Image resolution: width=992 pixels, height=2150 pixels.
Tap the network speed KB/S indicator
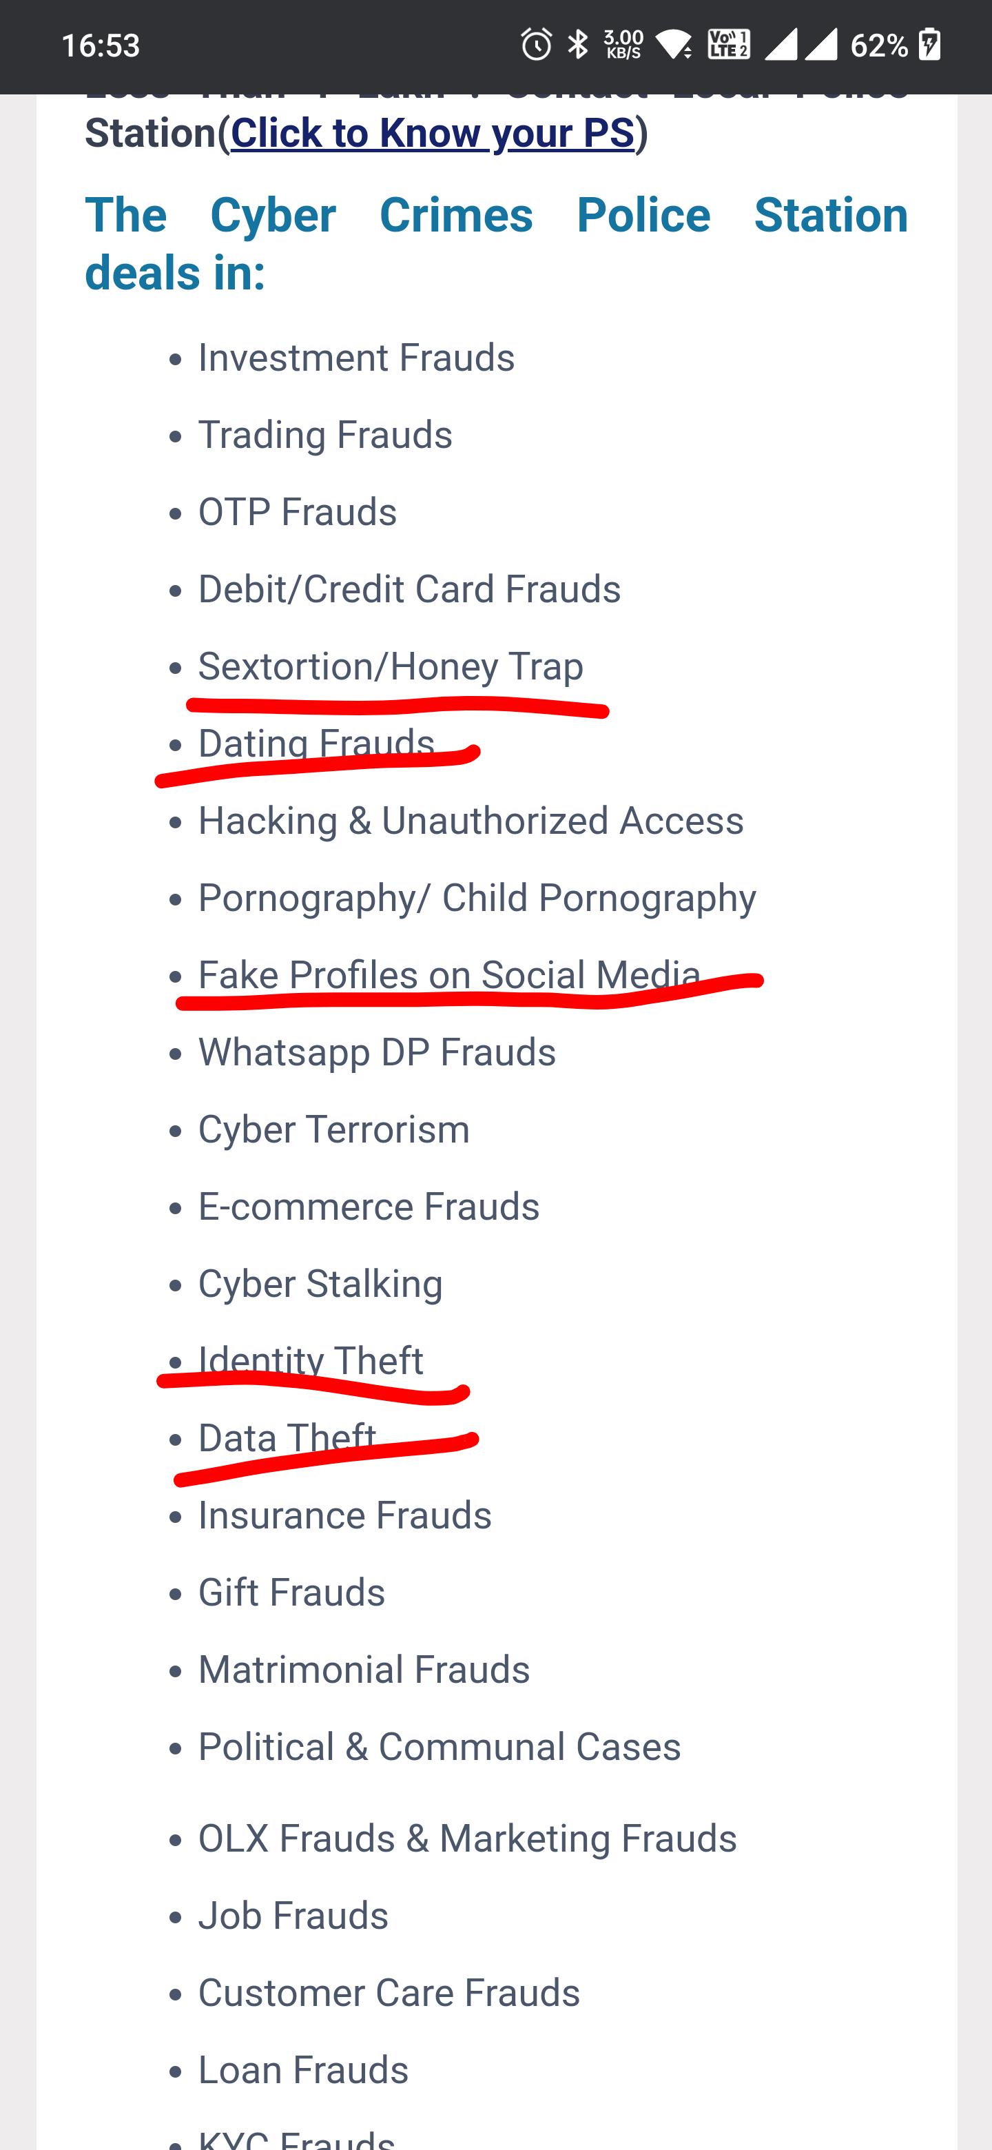[x=623, y=44]
